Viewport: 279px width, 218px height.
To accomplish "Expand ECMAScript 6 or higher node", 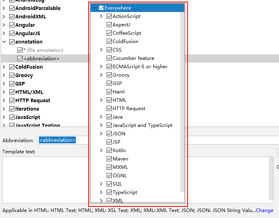I will (x=101, y=66).
